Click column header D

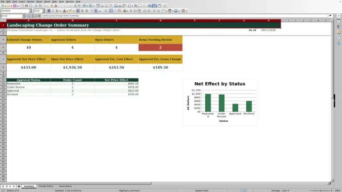tap(160, 20)
